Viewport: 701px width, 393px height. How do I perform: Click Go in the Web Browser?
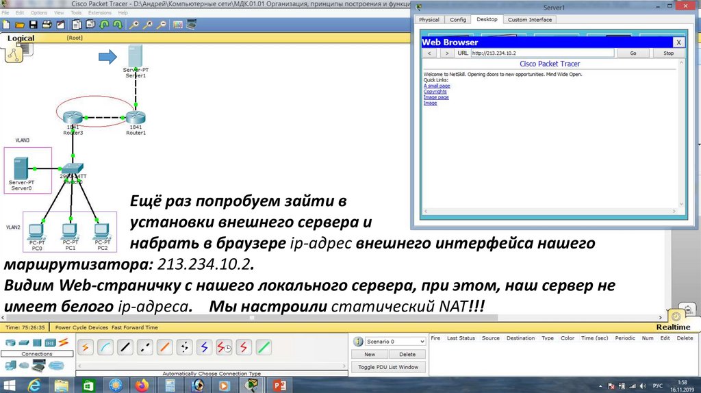(633, 53)
